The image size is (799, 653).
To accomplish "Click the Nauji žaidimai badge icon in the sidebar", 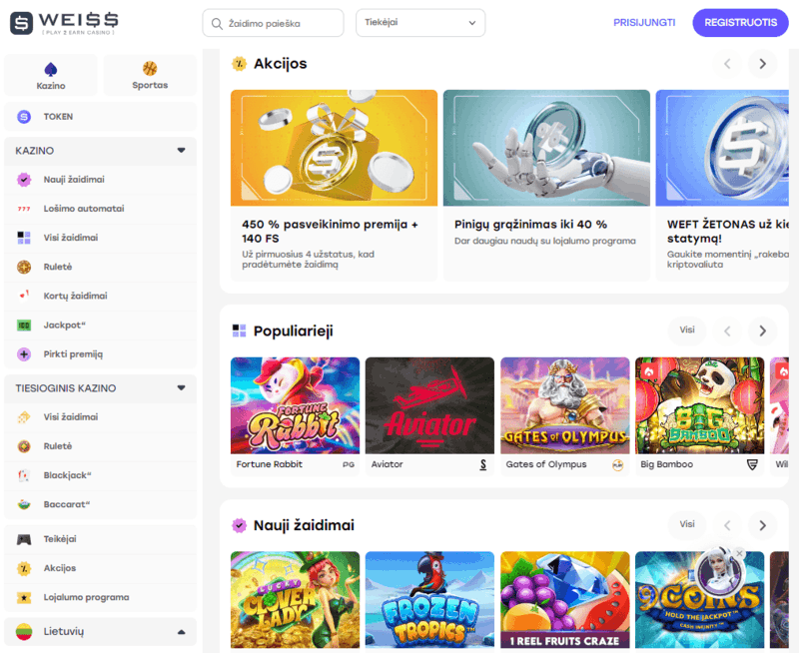I will (x=24, y=180).
